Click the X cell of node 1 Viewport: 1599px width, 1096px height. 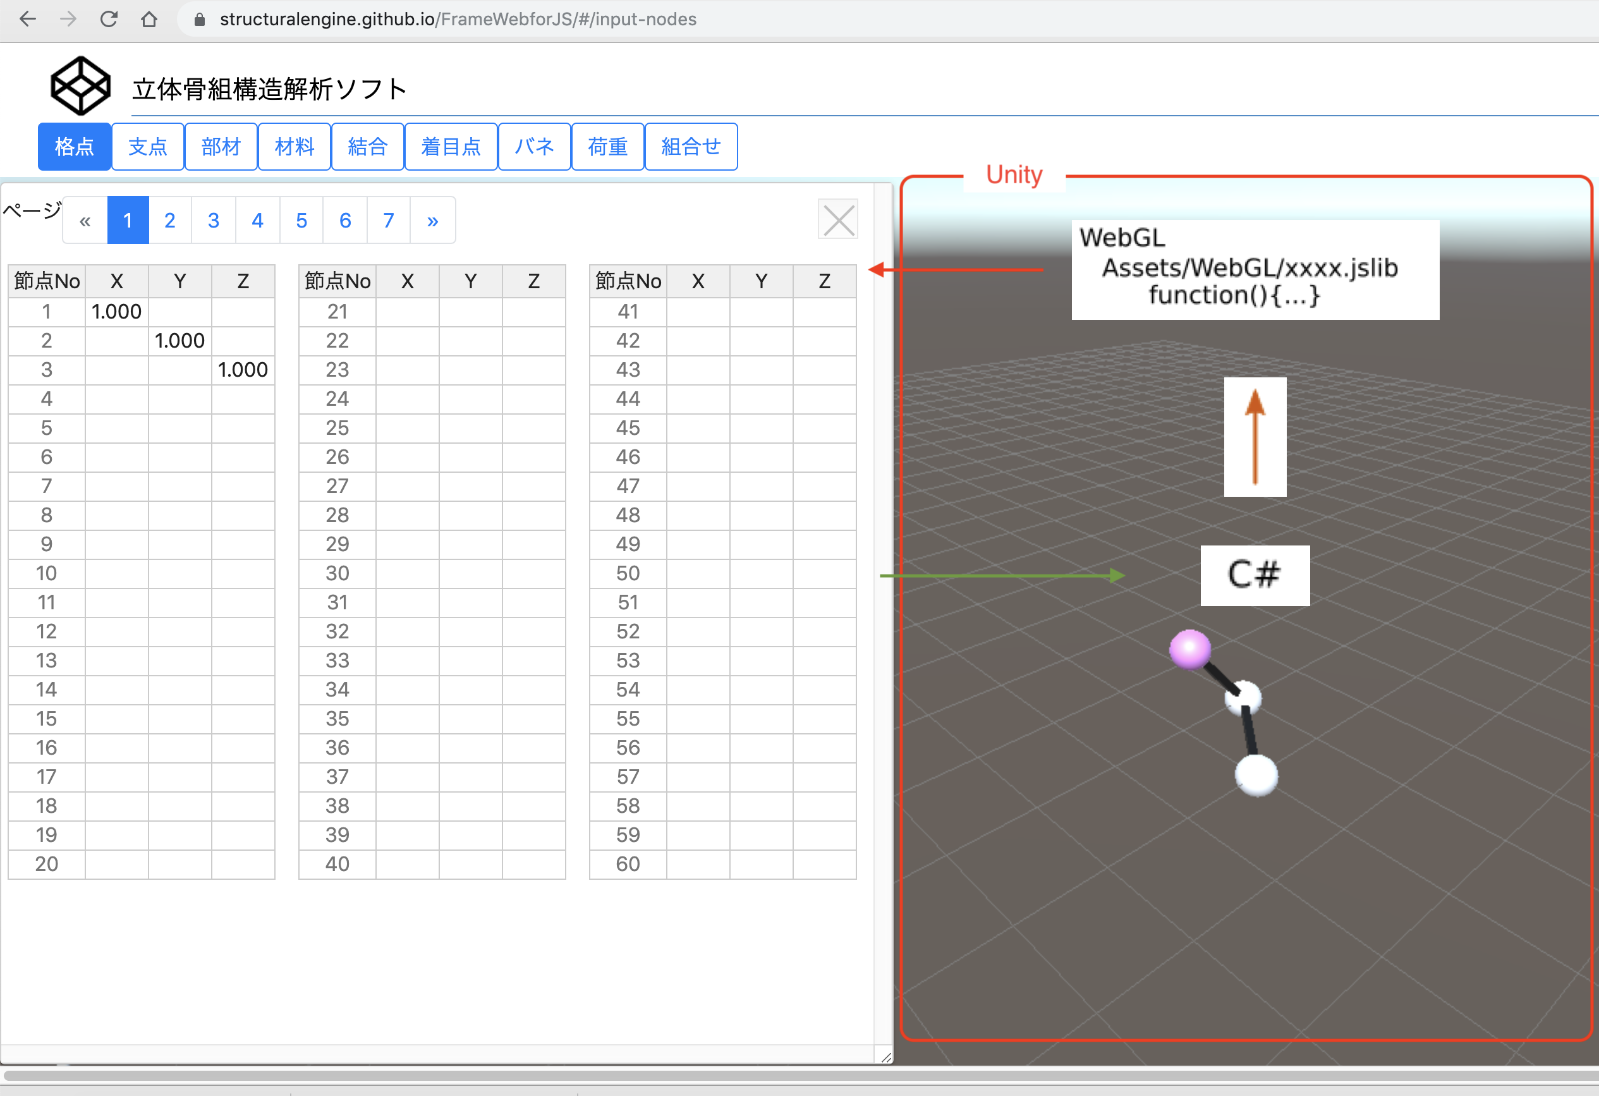point(116,312)
